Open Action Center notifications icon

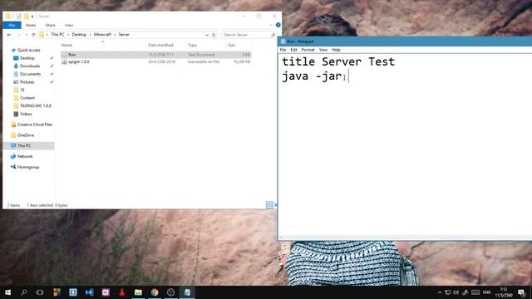pos(521,292)
